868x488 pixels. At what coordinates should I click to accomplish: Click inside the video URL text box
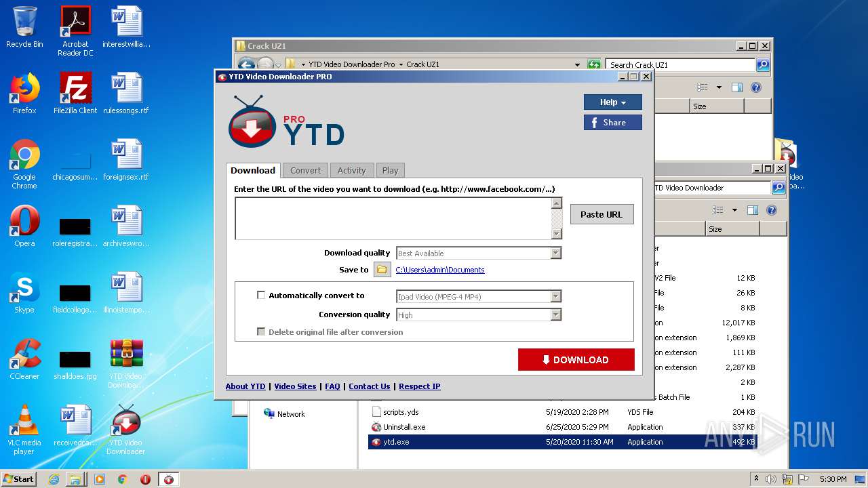[393, 218]
